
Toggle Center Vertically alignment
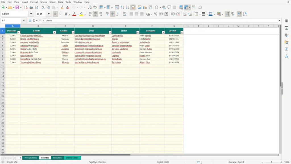tap(113, 14)
